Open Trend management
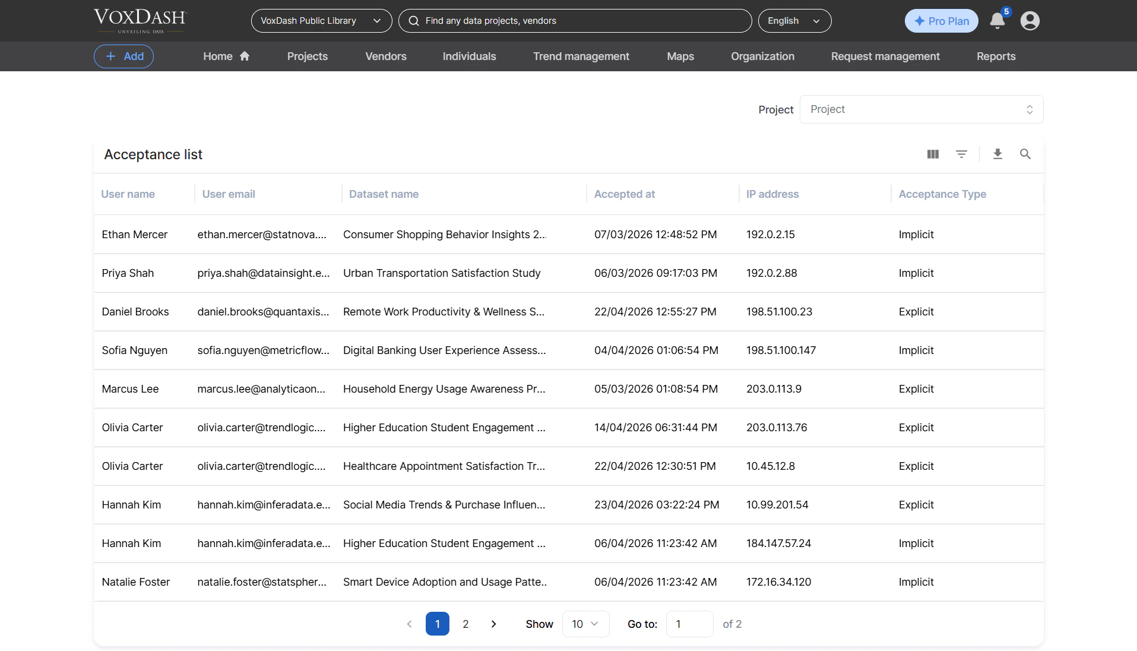Screen dimensions: 1137x651 point(581,56)
